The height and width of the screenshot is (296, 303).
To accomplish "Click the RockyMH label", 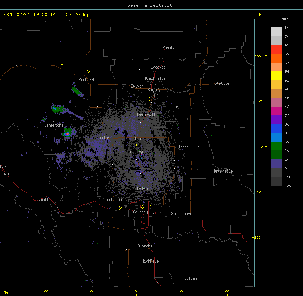I will pos(86,80).
